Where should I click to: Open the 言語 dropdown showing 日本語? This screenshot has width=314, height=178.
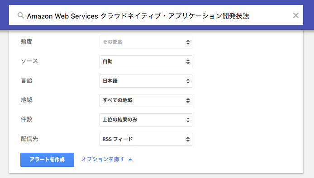click(146, 81)
